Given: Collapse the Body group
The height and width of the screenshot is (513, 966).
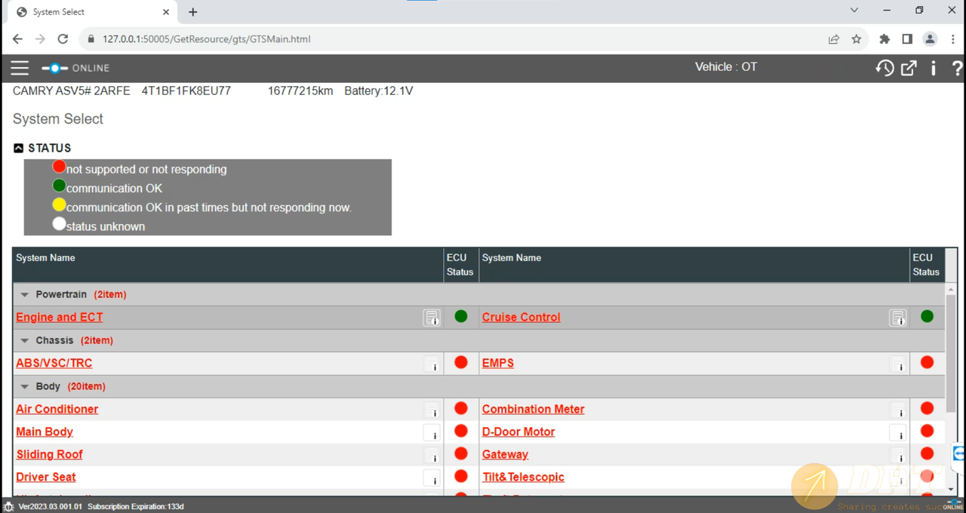Looking at the screenshot, I should [x=25, y=387].
